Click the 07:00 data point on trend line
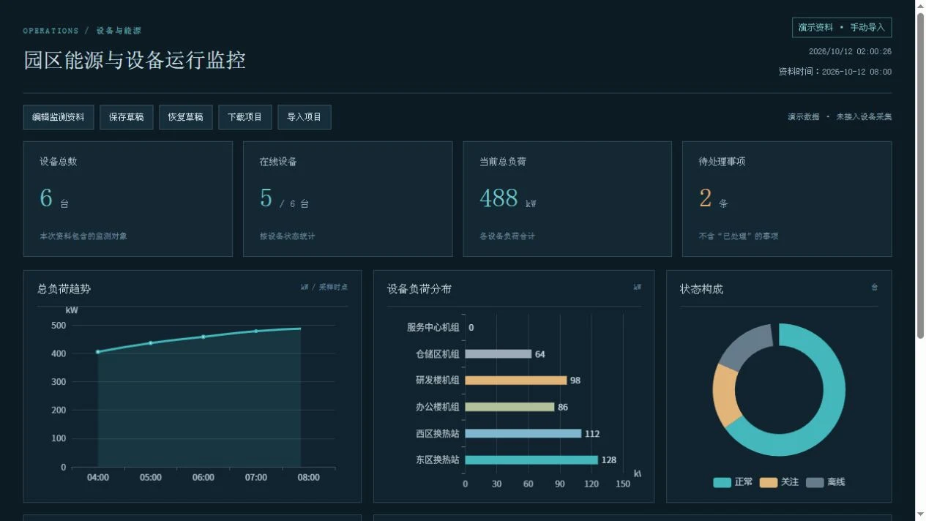Image resolution: width=926 pixels, height=521 pixels. pos(256,331)
